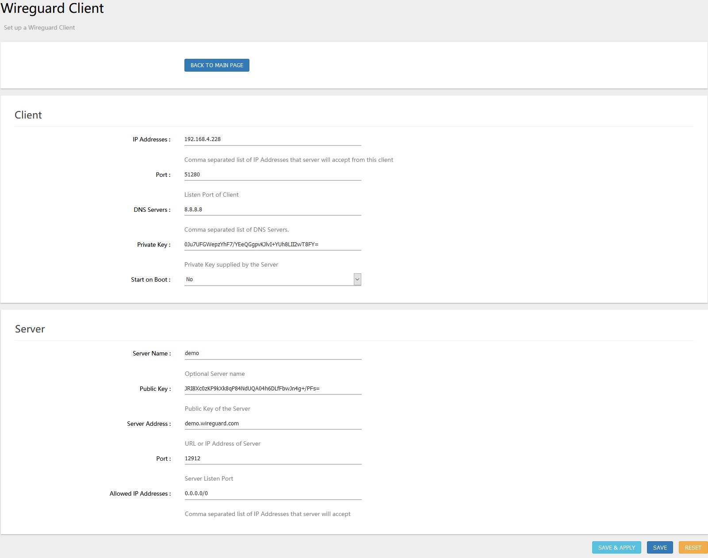
Task: Open the Start on Boot dropdown
Action: 272,279
